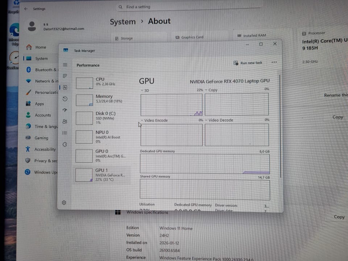The image size is (348, 261).
Task: Click Run new task button
Action: 248,63
